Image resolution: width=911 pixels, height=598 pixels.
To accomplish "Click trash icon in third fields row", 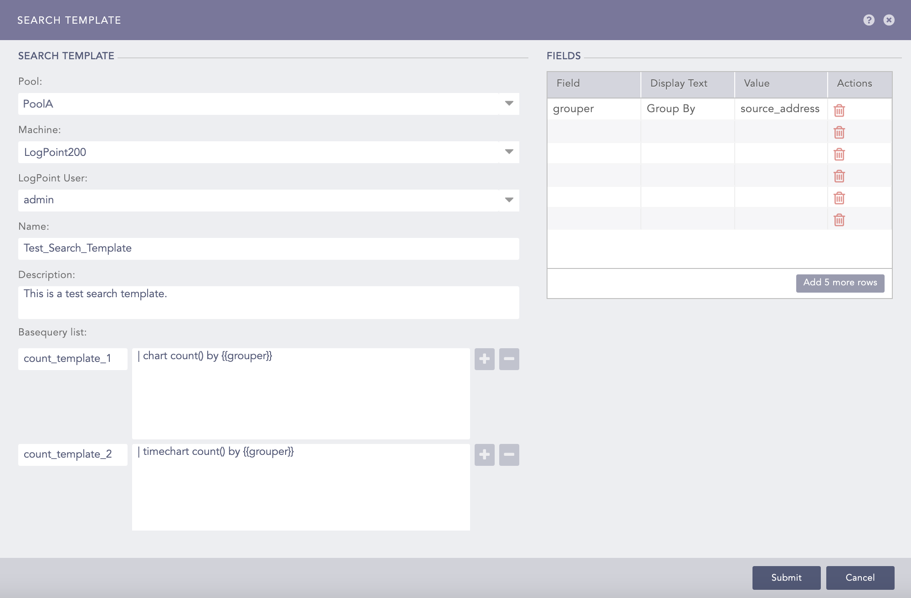I will coord(839,154).
